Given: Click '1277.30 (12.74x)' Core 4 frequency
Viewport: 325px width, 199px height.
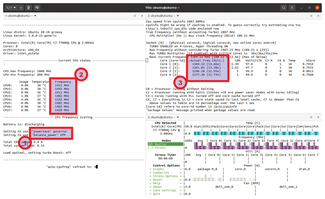Looking at the screenshot, I should point(206,75).
